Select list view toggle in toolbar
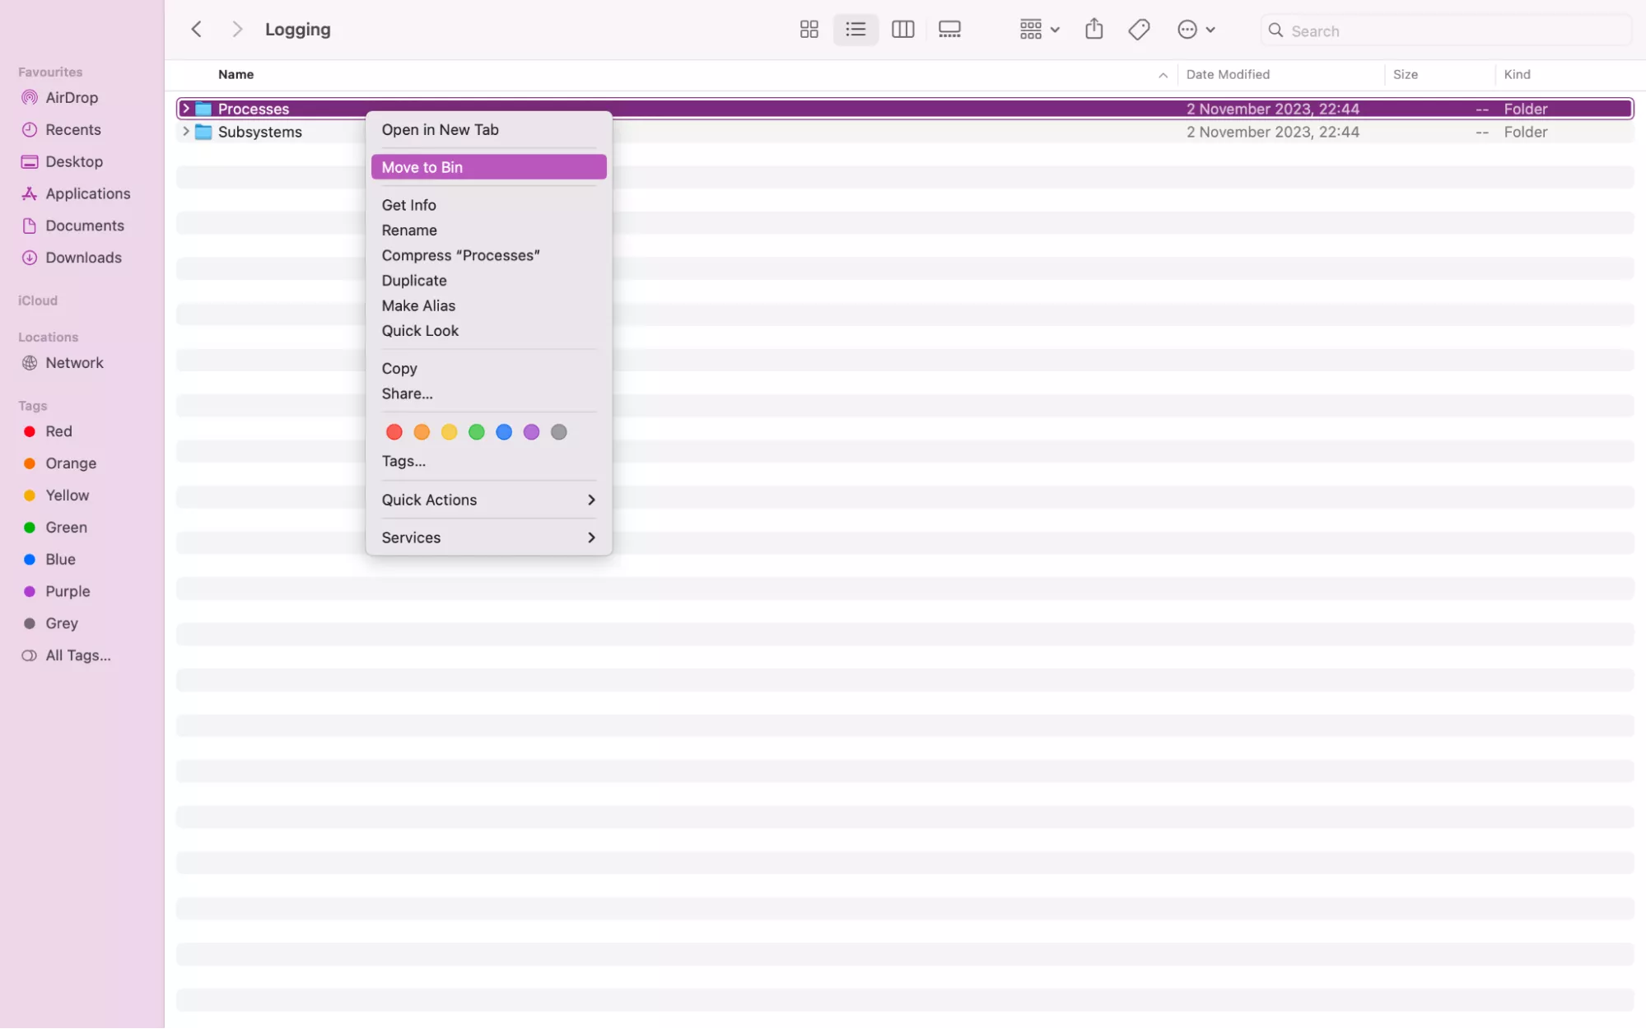 click(856, 30)
